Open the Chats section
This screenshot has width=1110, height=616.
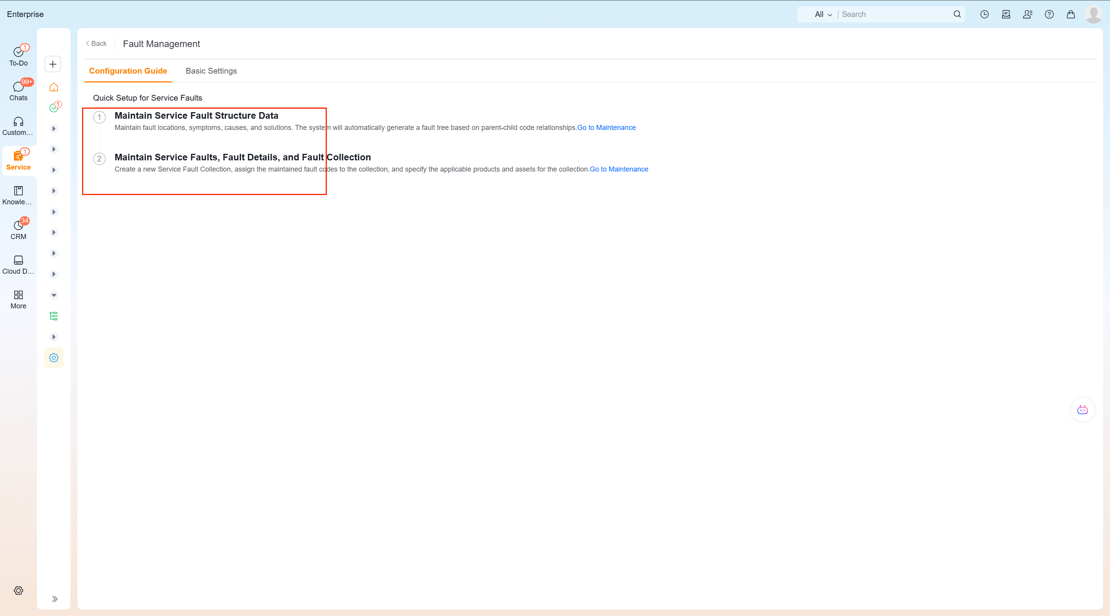(x=18, y=91)
